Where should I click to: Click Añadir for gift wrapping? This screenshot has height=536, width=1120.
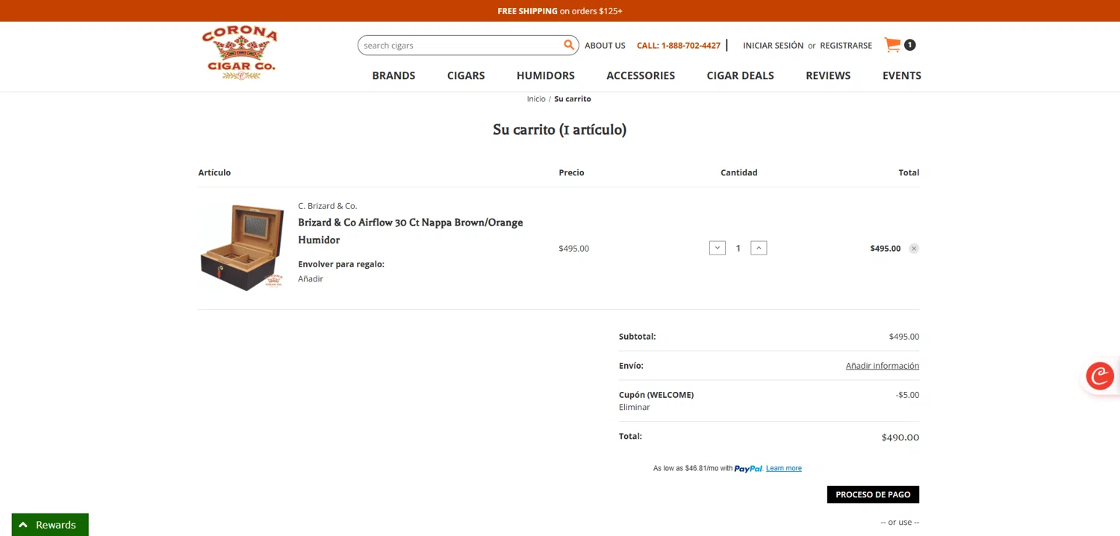coord(311,278)
